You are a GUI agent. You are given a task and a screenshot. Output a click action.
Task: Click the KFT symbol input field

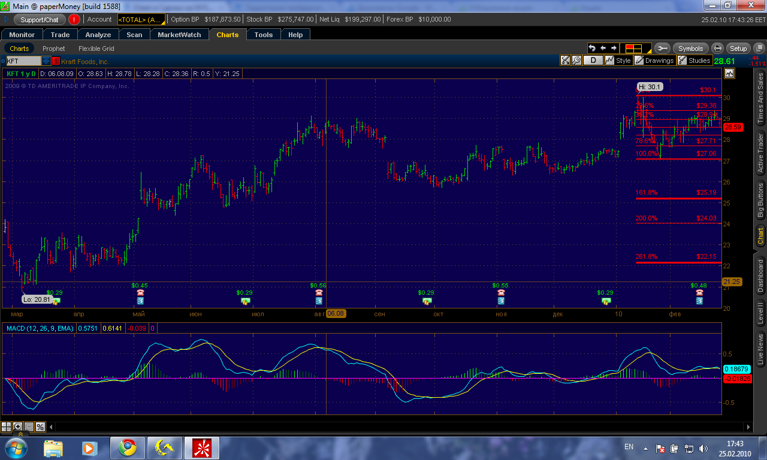23,61
